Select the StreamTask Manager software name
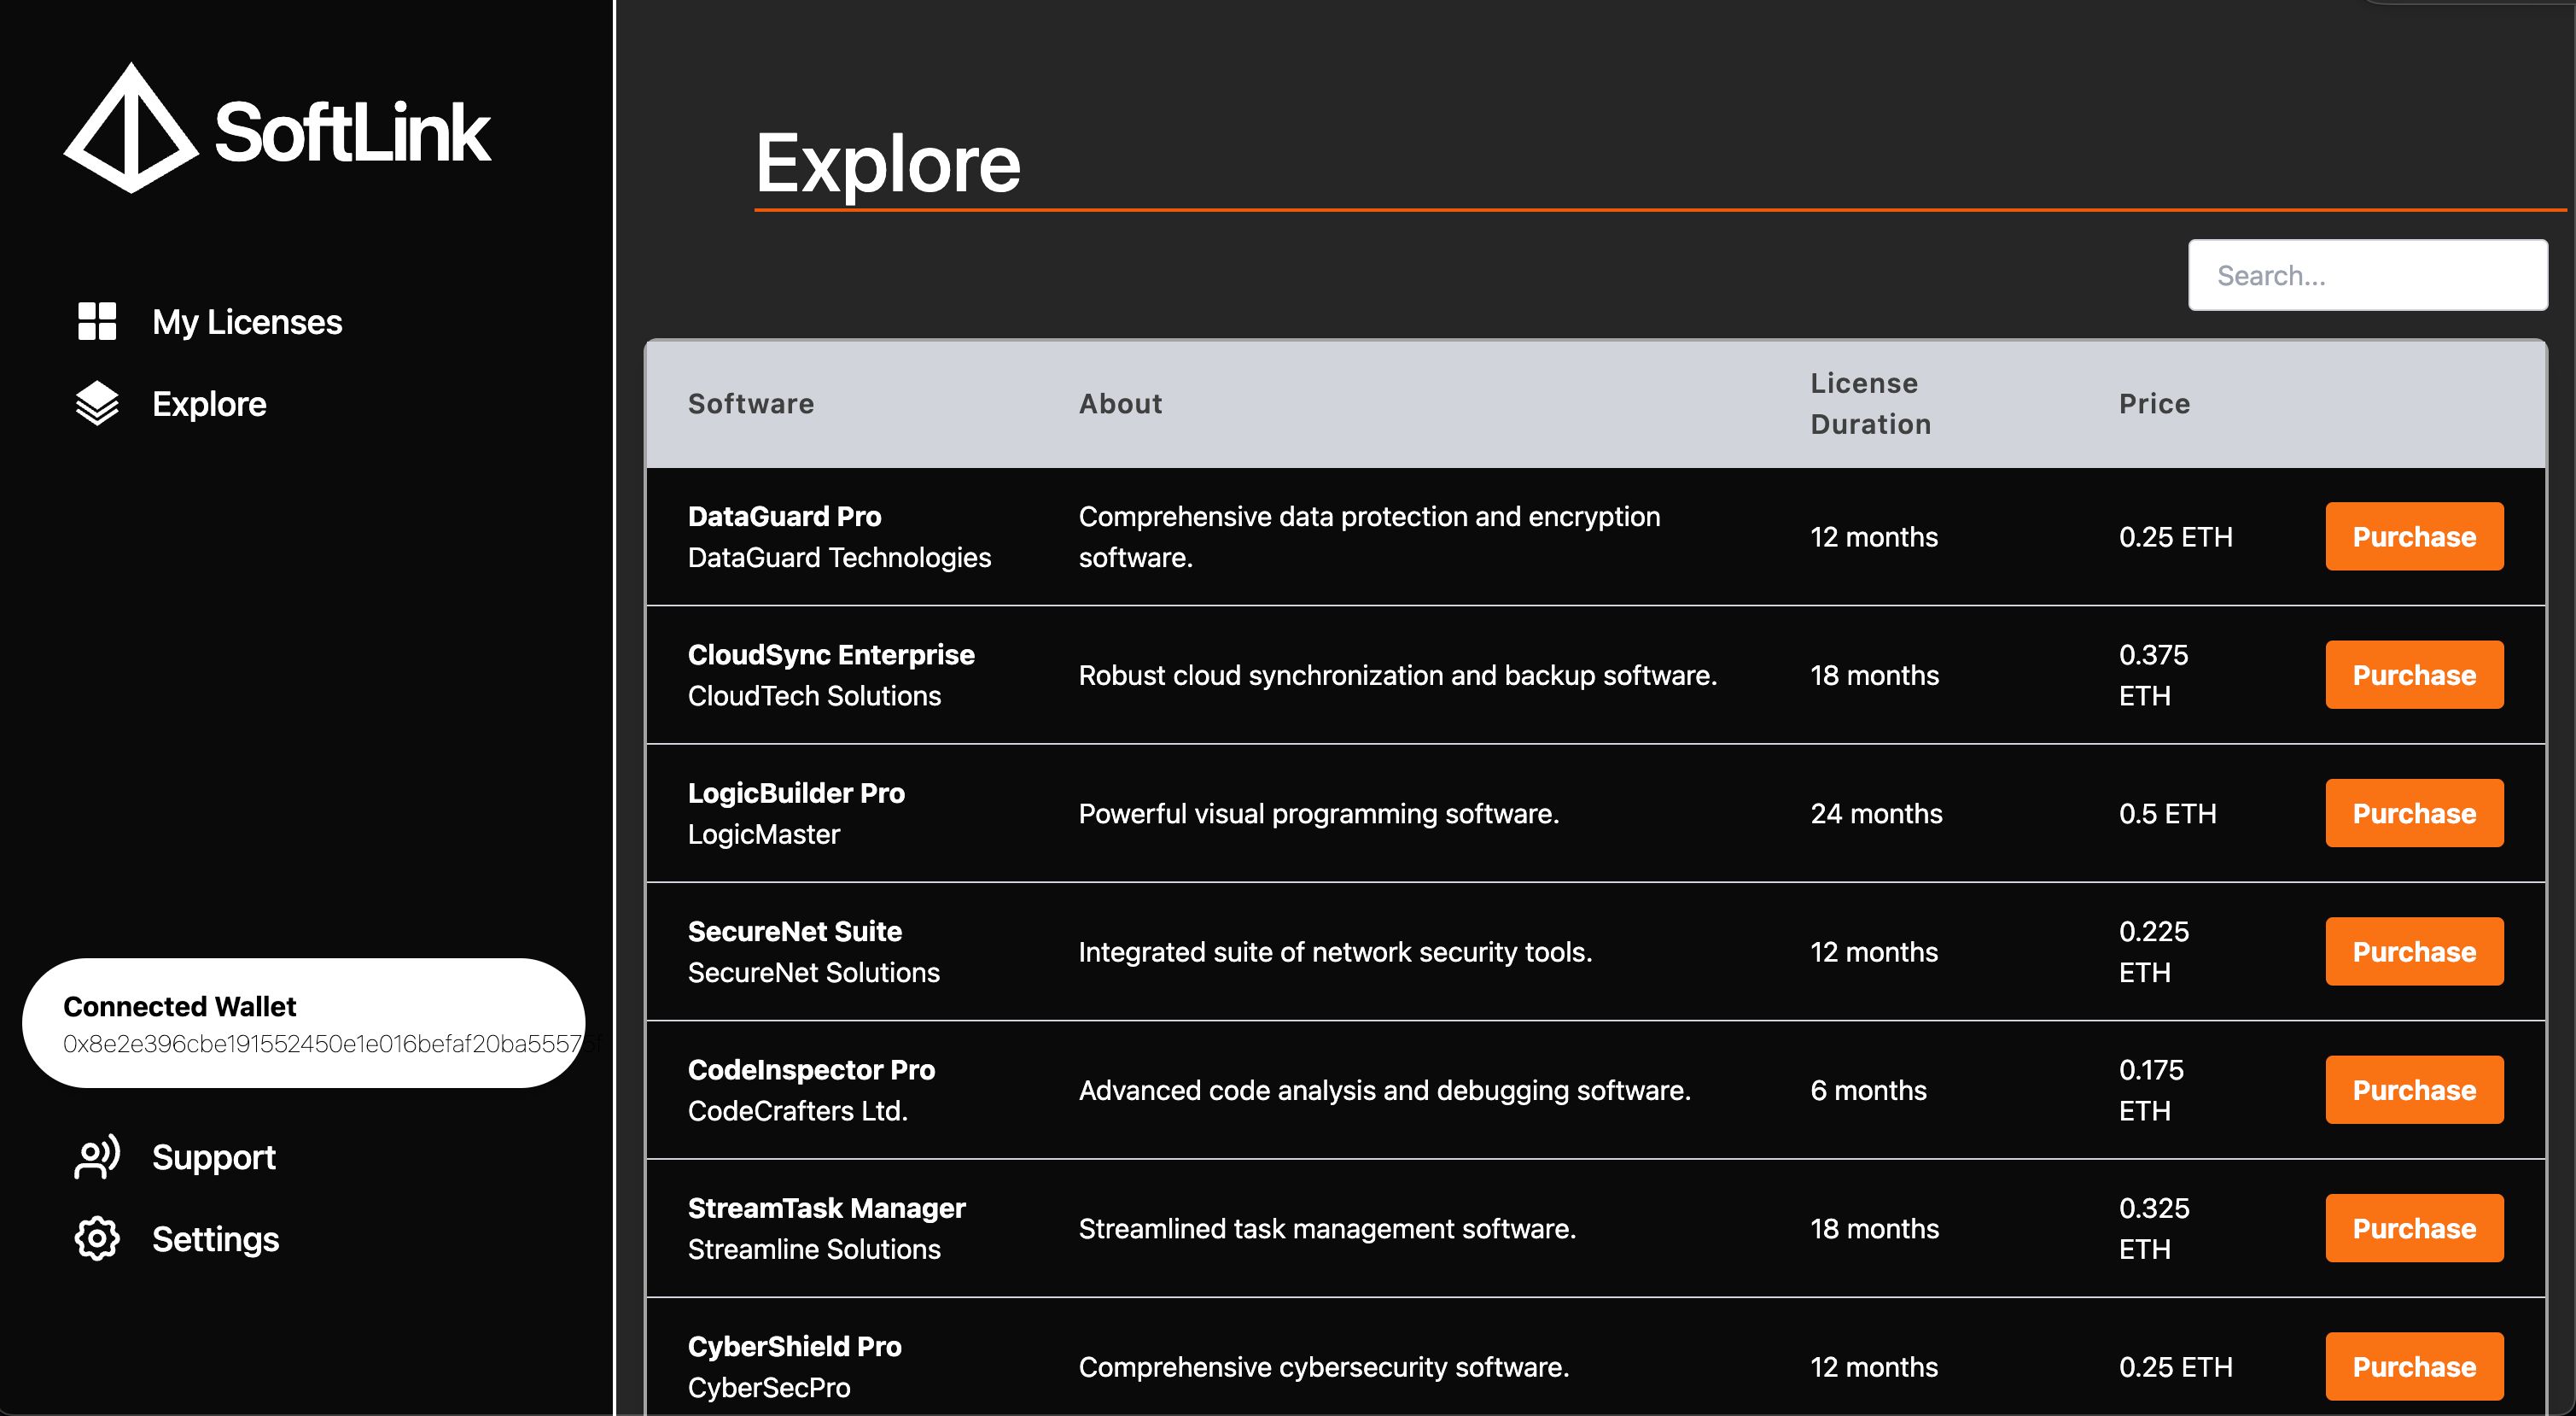Viewport: 2576px width, 1416px height. [x=826, y=1208]
